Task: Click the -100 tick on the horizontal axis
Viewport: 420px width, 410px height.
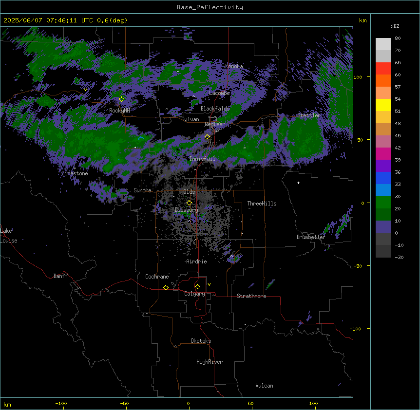Action: point(61,403)
